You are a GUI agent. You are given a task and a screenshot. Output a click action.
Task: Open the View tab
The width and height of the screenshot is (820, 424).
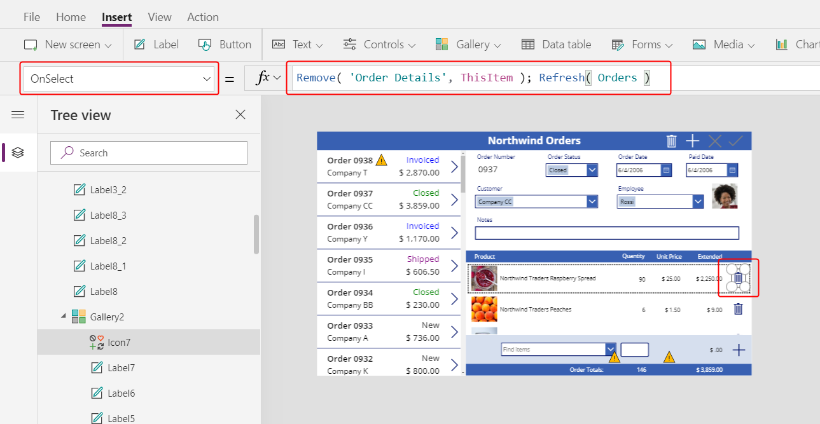click(x=160, y=17)
